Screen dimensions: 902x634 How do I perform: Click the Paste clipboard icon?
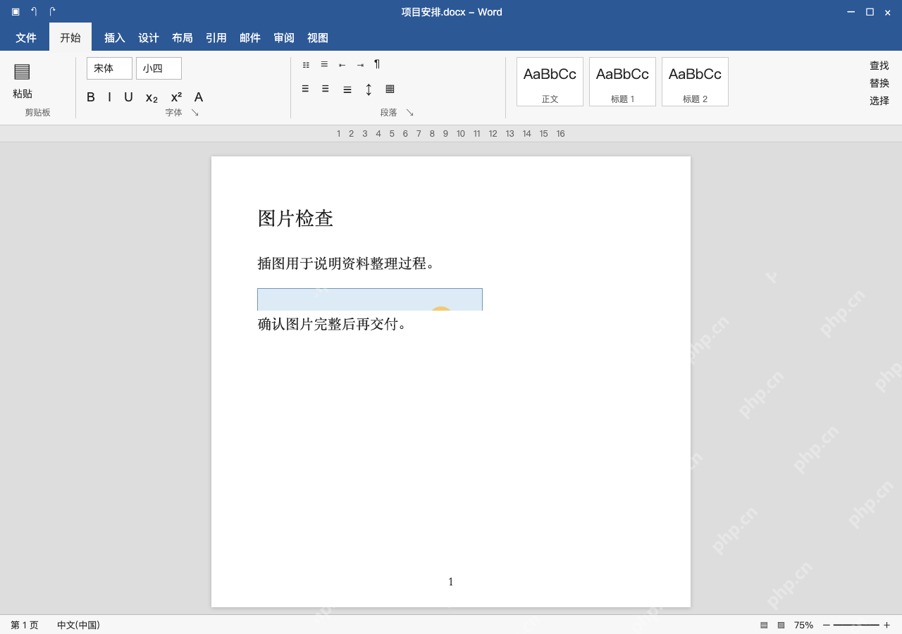click(x=22, y=71)
